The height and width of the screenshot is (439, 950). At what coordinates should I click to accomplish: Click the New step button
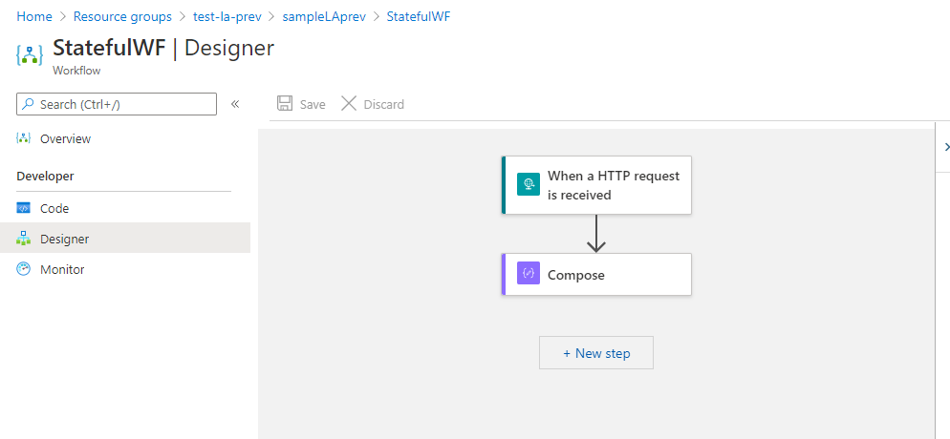(596, 353)
